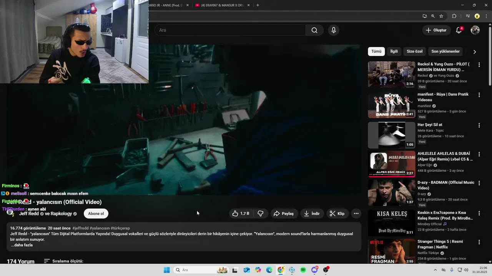Open the Her Şeyi Sil at thumbnail
Screen dimensions: 492x276
pos(391,135)
